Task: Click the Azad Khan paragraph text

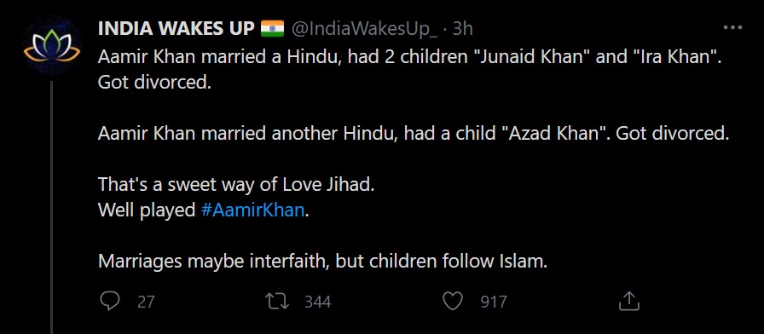Action: [414, 134]
